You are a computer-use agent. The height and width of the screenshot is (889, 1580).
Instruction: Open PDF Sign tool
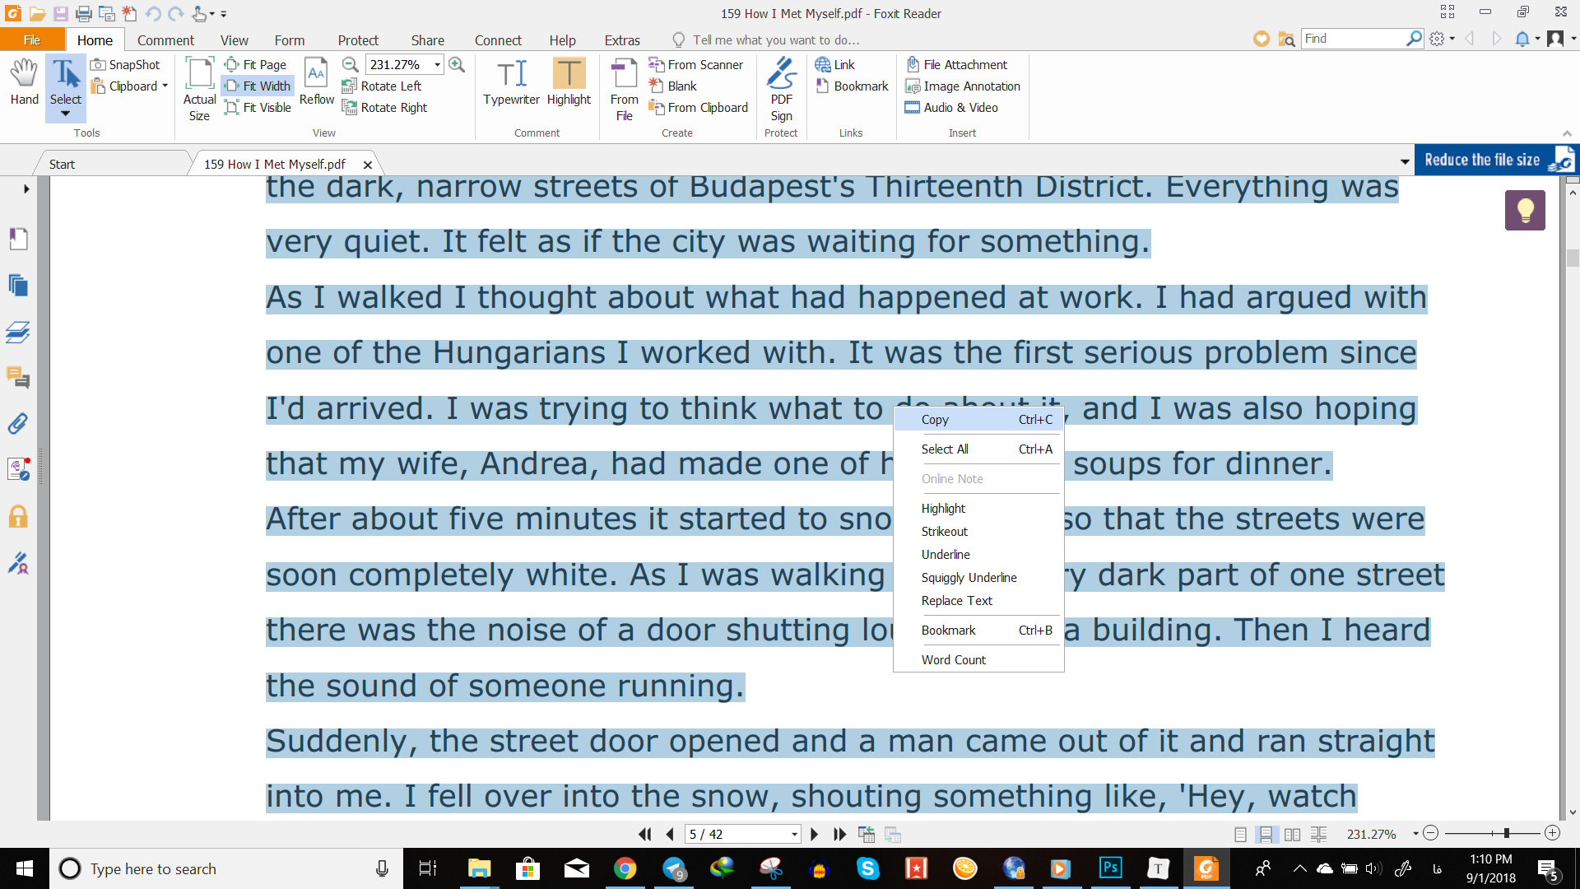tap(781, 90)
